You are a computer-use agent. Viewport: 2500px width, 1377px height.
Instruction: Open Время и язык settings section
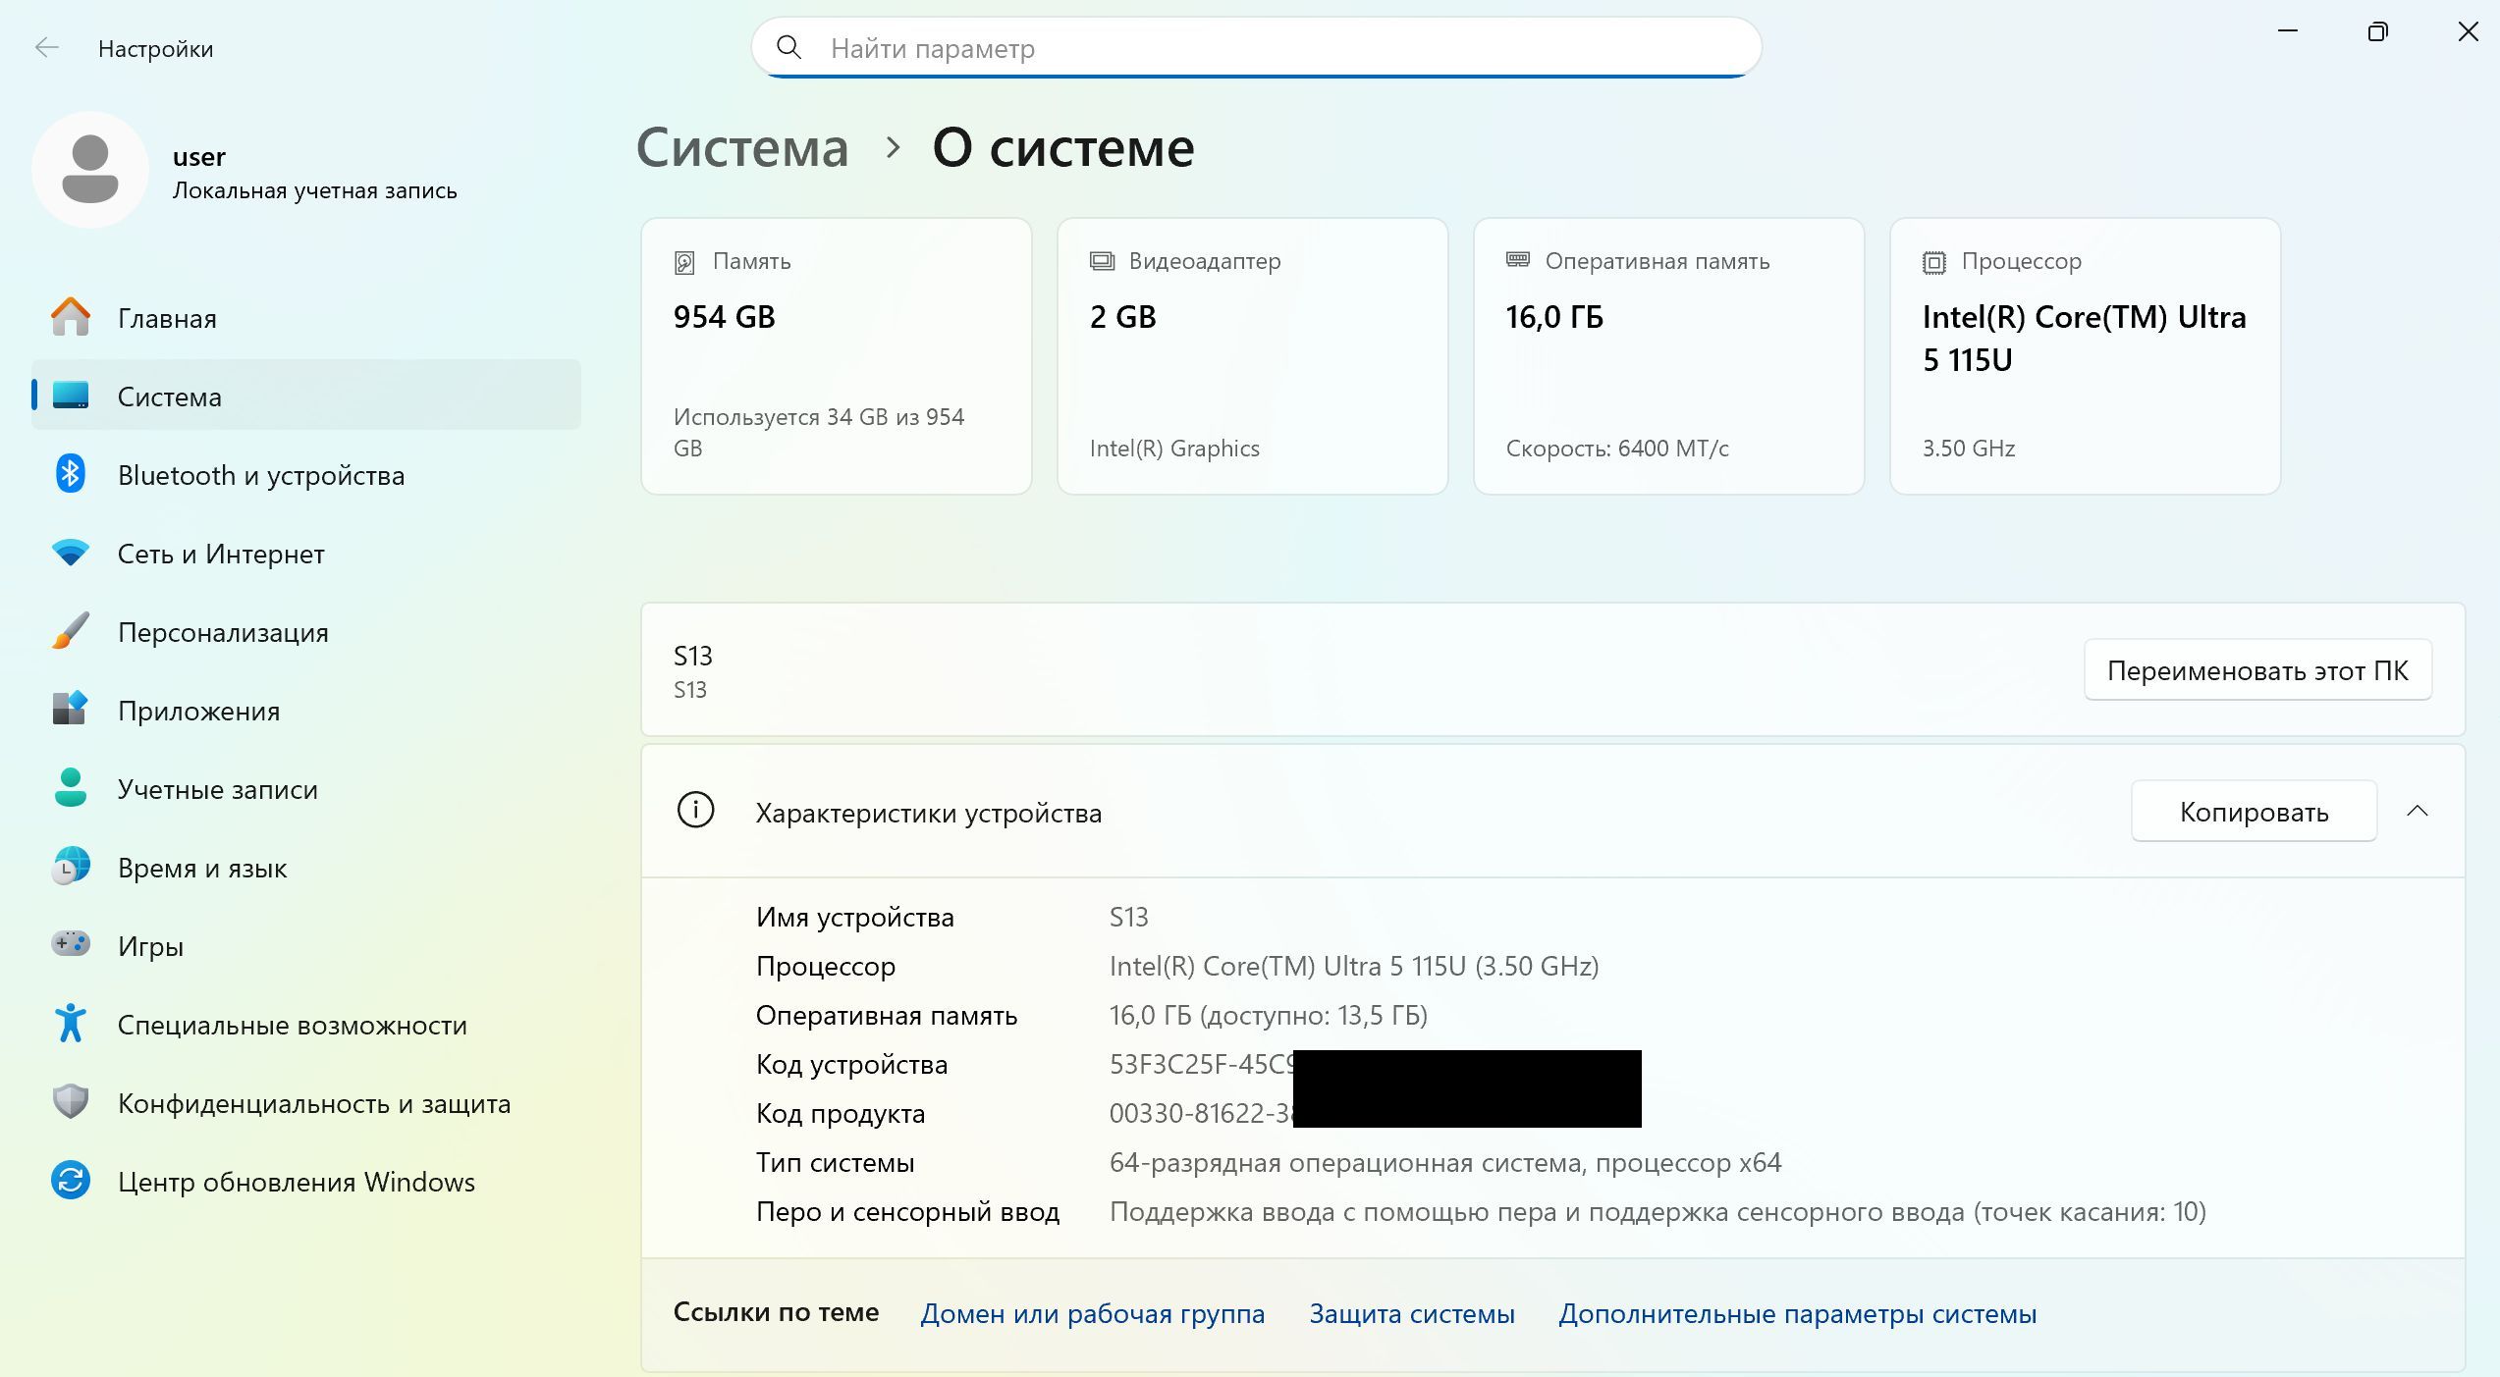coord(201,868)
